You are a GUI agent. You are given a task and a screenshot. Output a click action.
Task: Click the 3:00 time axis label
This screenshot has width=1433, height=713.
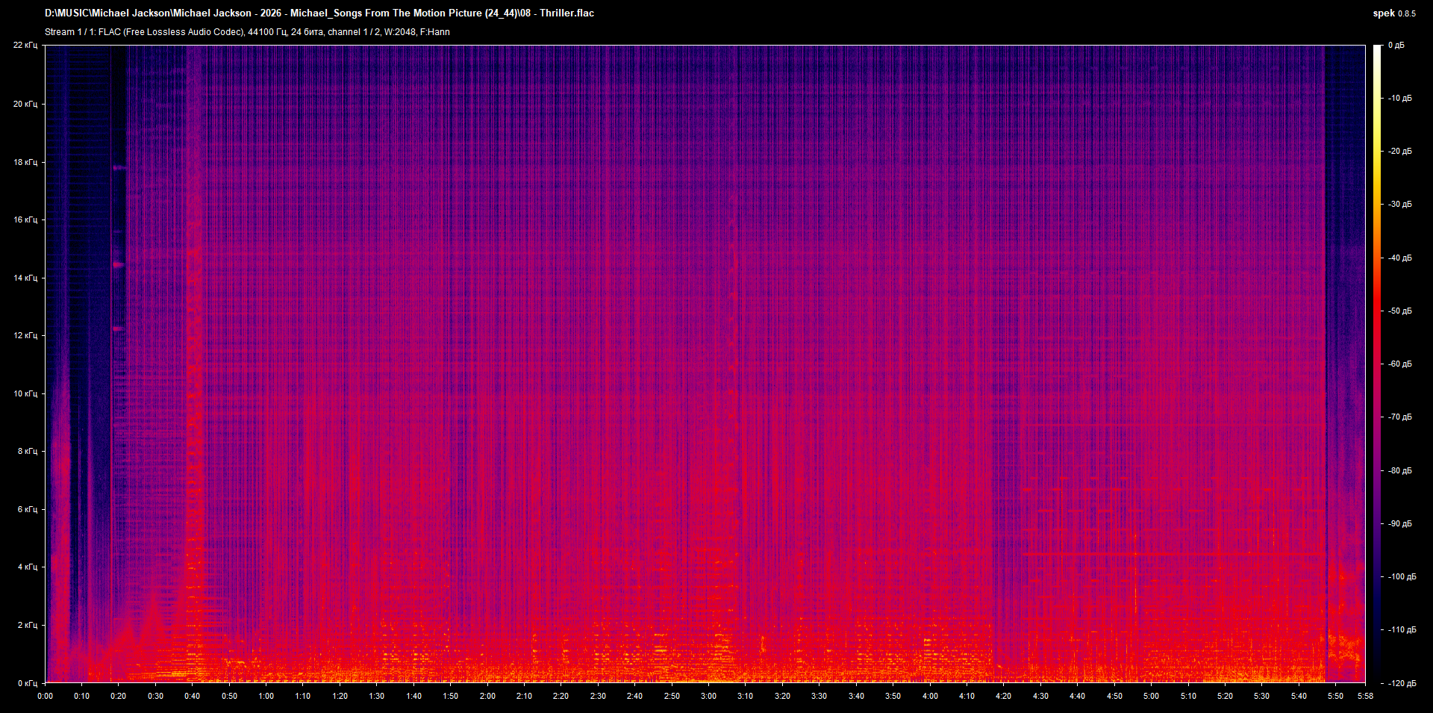pyautogui.click(x=708, y=696)
